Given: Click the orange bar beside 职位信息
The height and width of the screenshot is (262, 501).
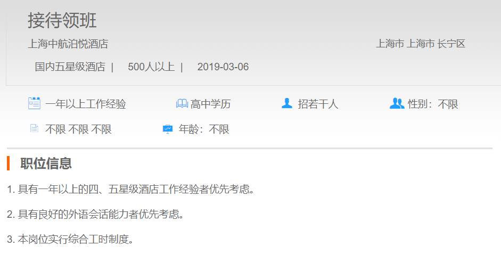Looking at the screenshot, I should pos(9,163).
